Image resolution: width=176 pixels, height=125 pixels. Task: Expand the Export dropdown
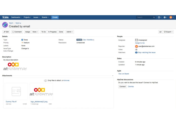point(168,32)
